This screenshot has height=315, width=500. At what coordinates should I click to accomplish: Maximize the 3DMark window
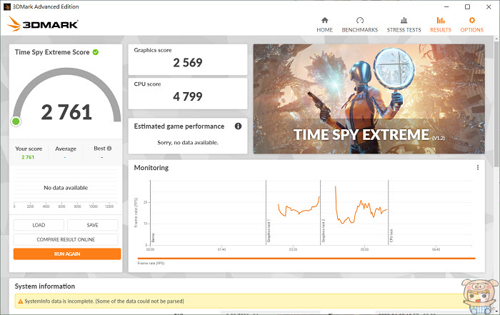point(467,6)
